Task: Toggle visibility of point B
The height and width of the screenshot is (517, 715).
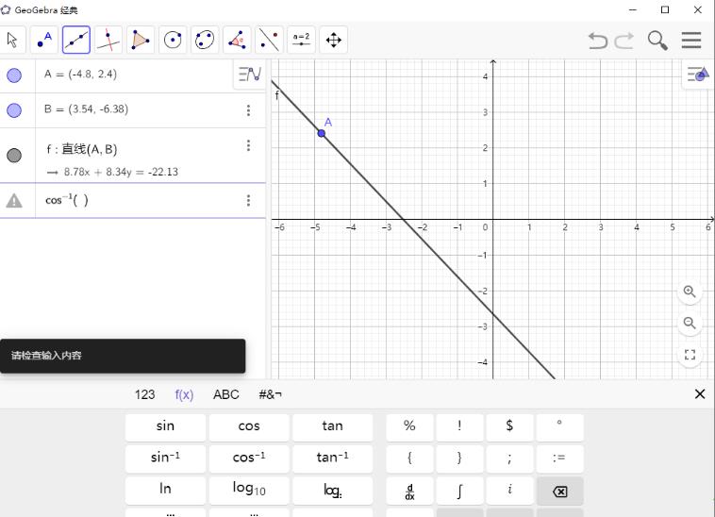Action: pyautogui.click(x=14, y=110)
